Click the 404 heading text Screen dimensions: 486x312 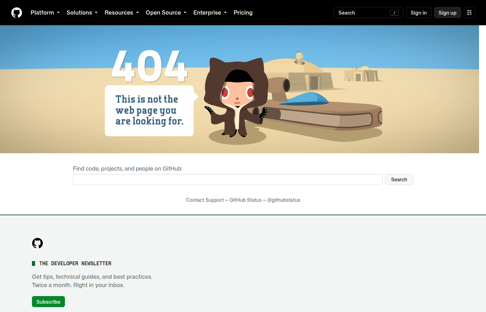click(x=150, y=66)
